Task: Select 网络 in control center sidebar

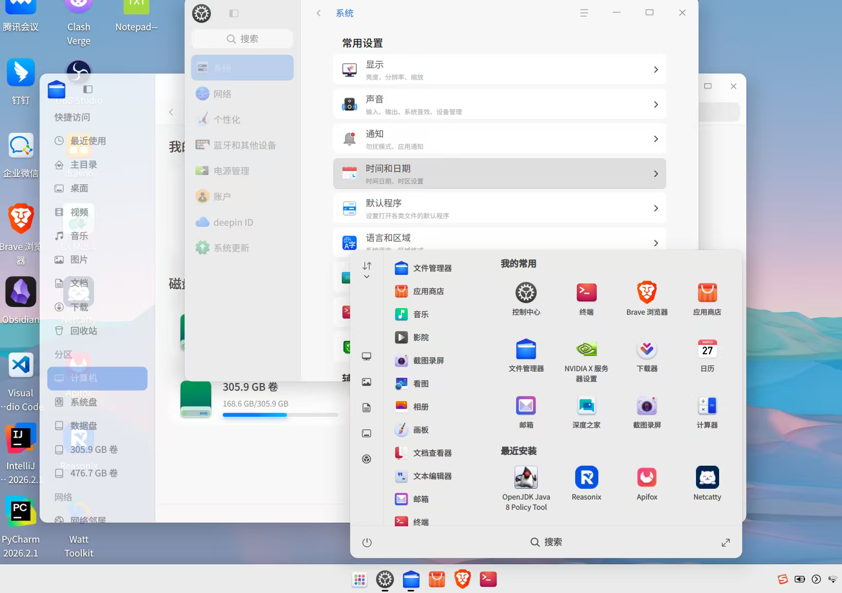Action: (242, 94)
